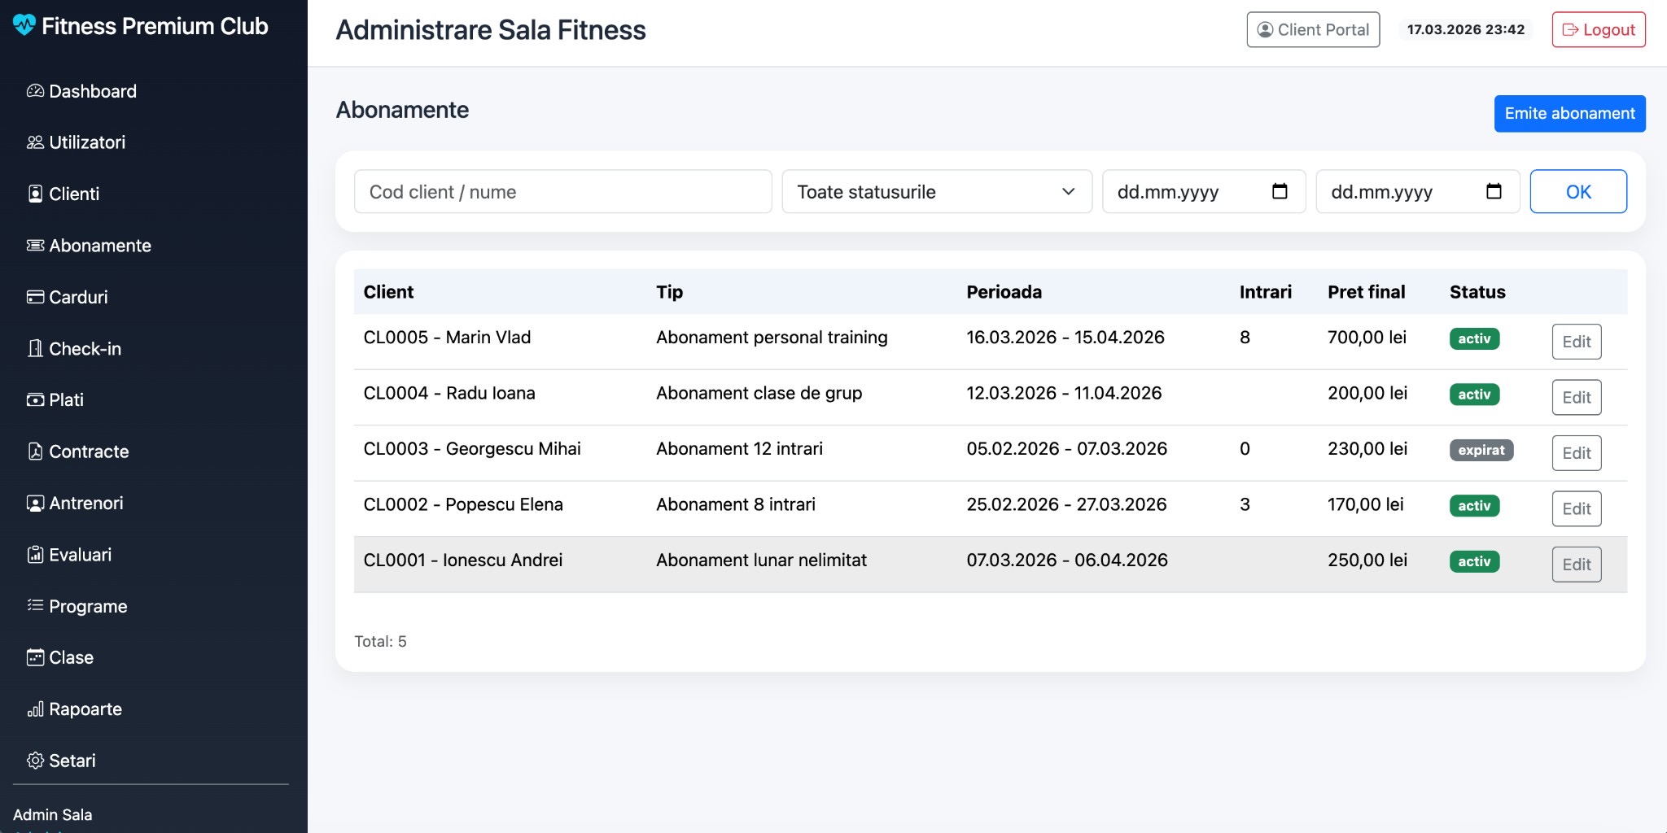This screenshot has width=1667, height=833.
Task: Click the Utilizatori people icon in sidebar
Action: [35, 142]
